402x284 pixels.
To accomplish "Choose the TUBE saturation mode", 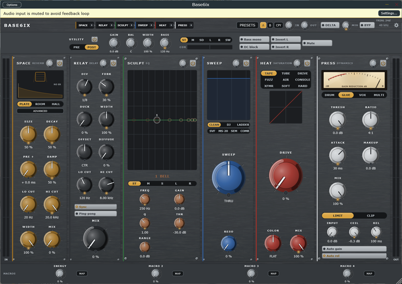I will [x=285, y=73].
